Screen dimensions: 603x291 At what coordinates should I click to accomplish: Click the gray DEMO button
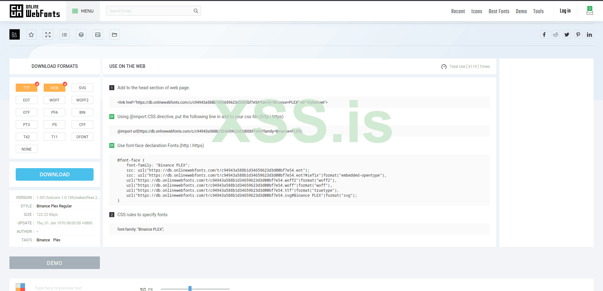pyautogui.click(x=55, y=263)
